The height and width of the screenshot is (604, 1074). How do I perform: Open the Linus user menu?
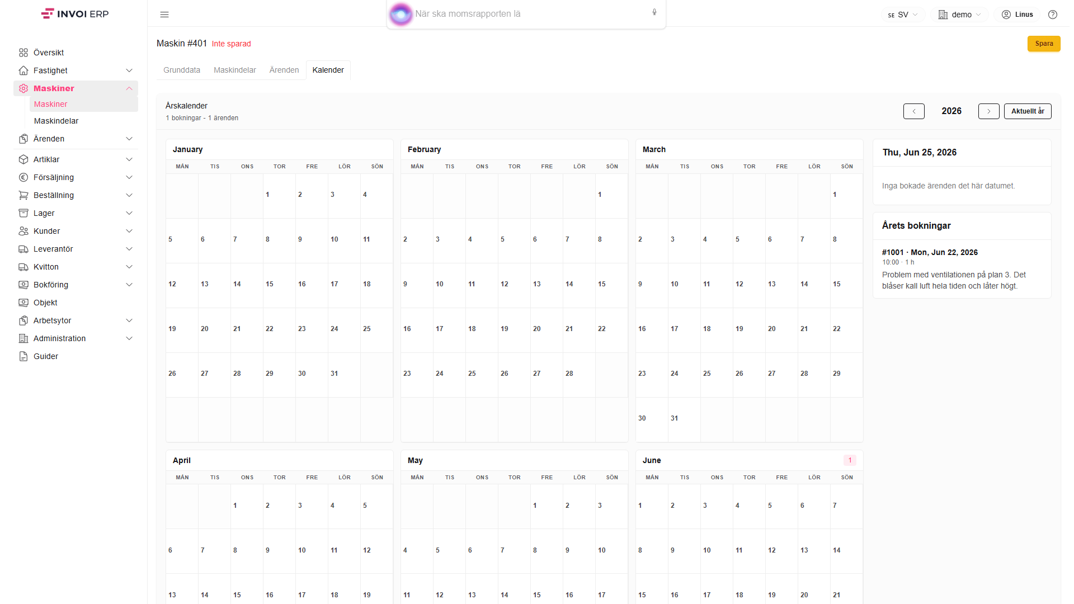point(1017,15)
